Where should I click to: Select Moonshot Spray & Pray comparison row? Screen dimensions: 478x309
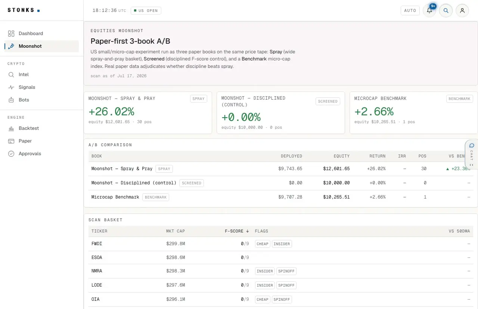pyautogui.click(x=281, y=169)
